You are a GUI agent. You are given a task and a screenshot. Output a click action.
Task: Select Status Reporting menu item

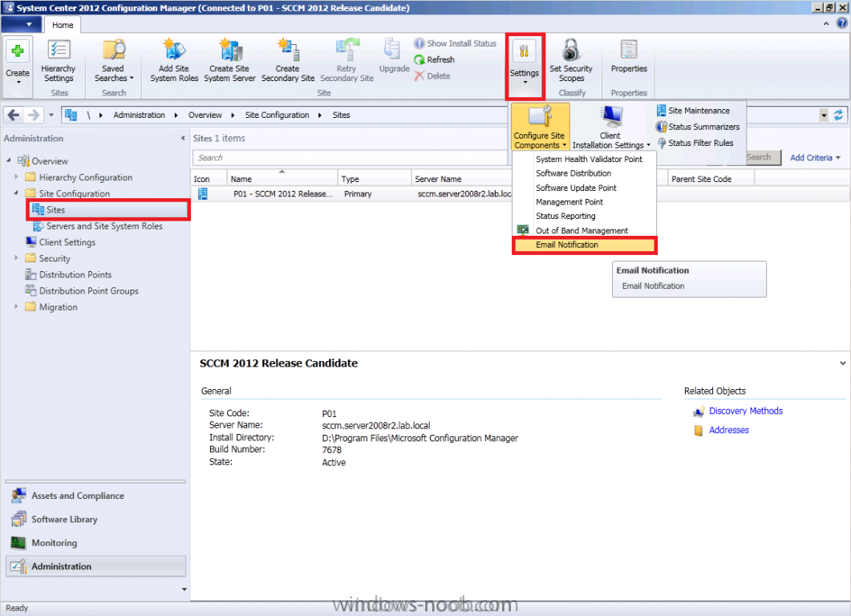click(x=585, y=216)
